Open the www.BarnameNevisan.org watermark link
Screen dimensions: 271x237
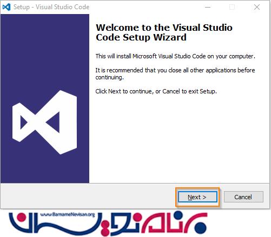(x=68, y=214)
